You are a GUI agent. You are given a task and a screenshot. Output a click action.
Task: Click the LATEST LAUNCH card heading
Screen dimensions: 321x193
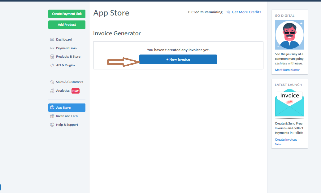click(x=288, y=85)
